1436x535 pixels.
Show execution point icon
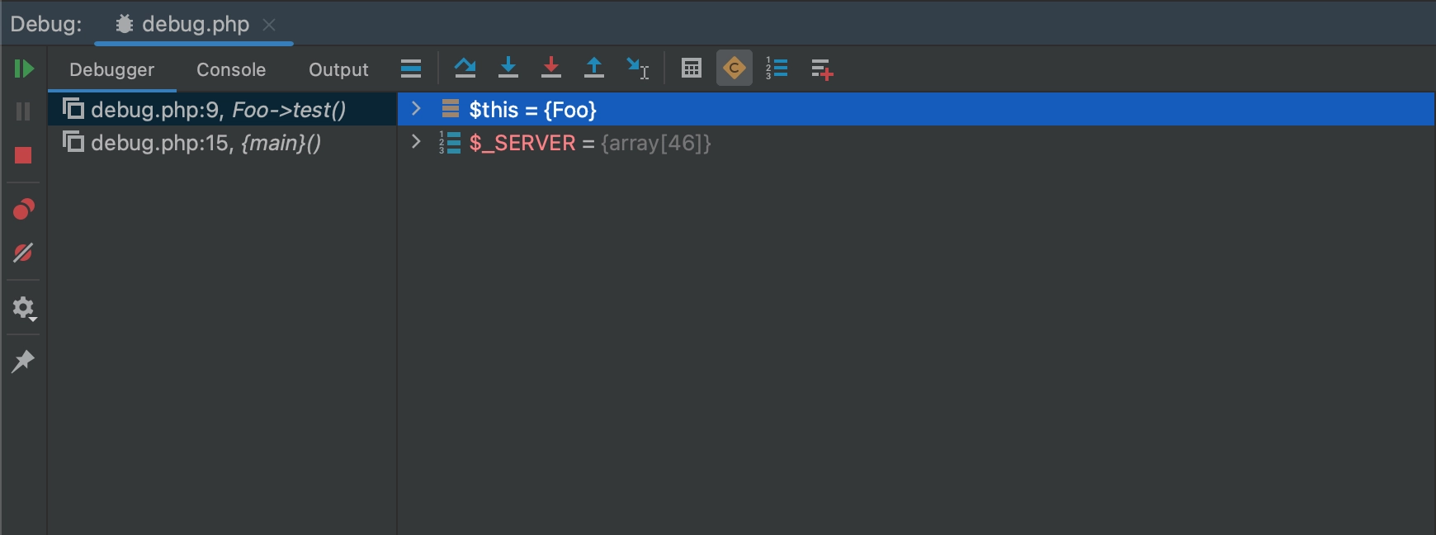click(x=411, y=69)
